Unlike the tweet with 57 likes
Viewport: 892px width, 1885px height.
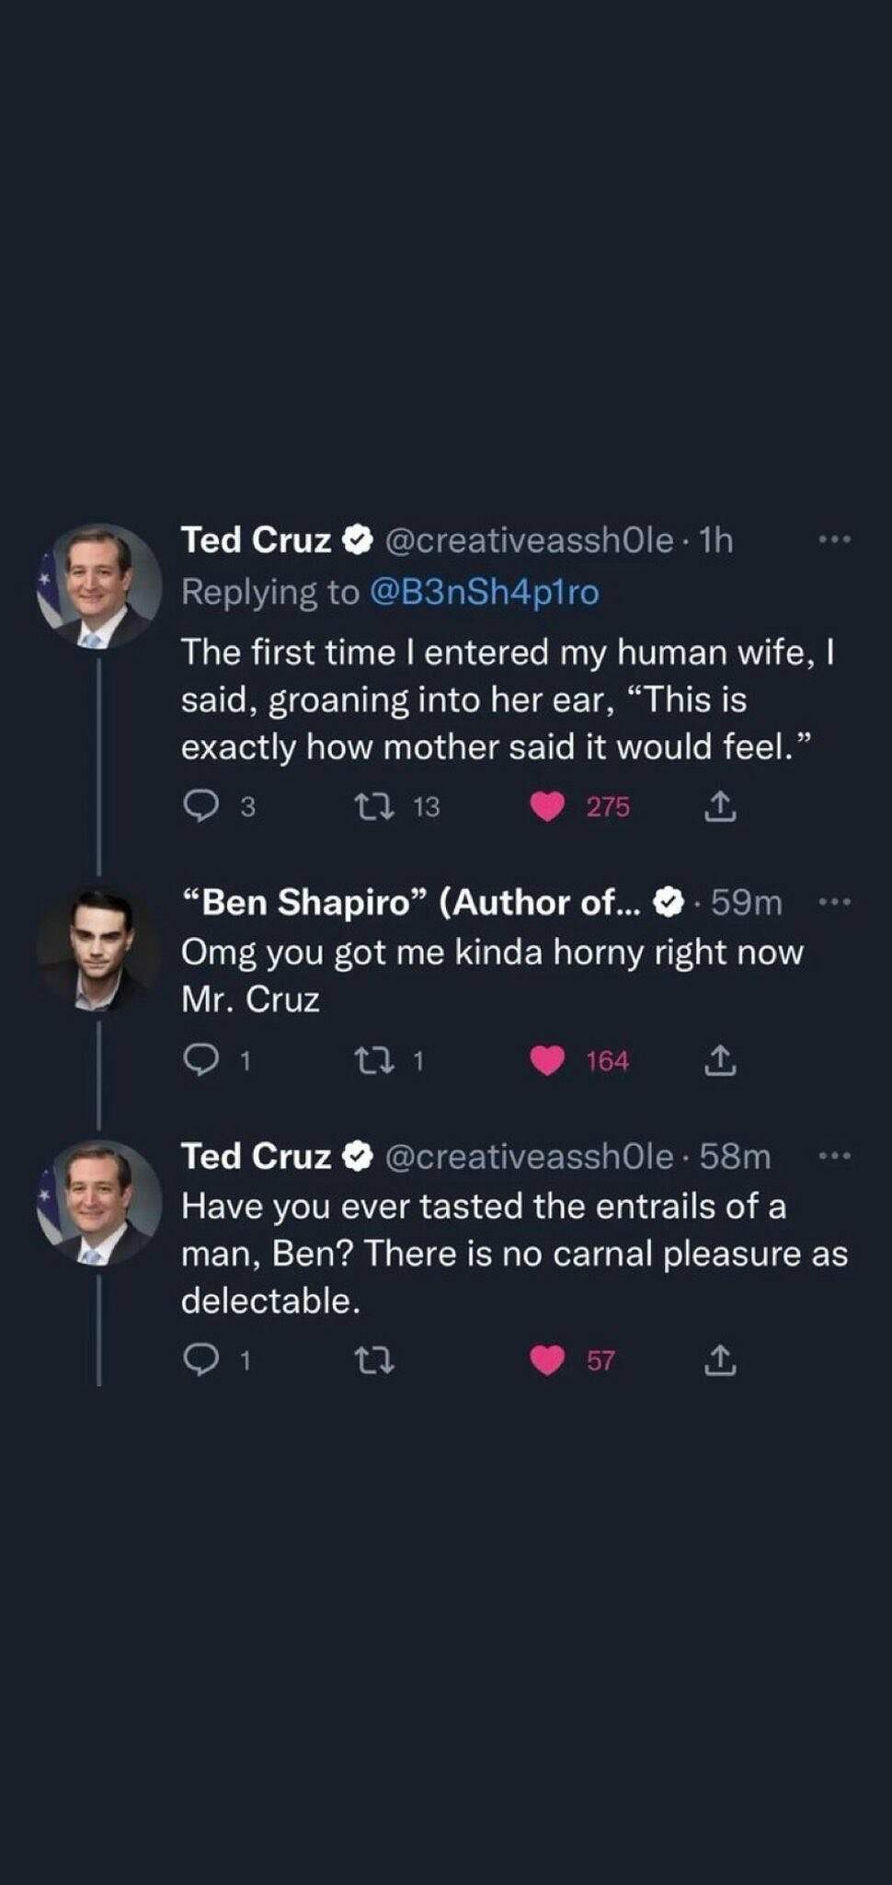547,1360
